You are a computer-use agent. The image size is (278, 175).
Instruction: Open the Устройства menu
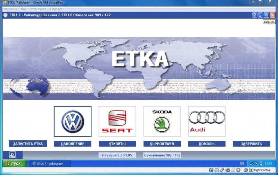(x=38, y=9)
